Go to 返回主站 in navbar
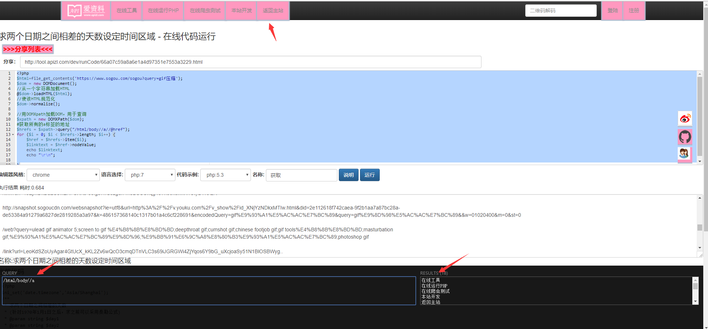Image resolution: width=708 pixels, height=329 pixels. [x=273, y=11]
